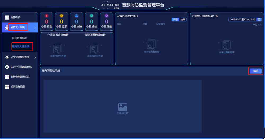Click the AI·MATRIX logo in the header
Image resolution: width=265 pixels, height=139 pixels.
pos(110,5)
